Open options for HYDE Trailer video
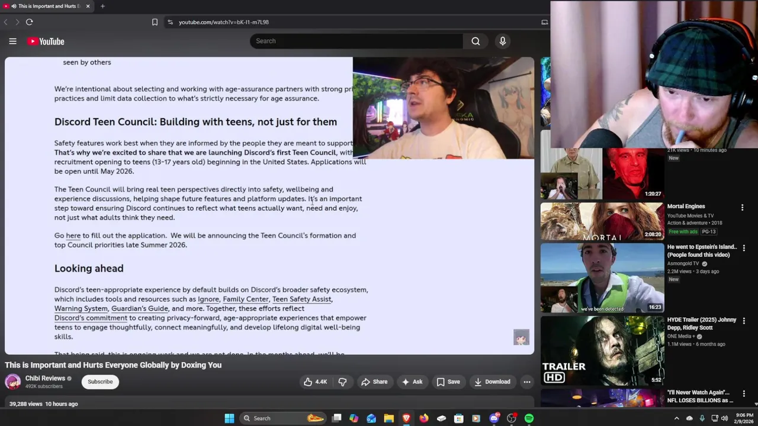This screenshot has width=758, height=426. pyautogui.click(x=744, y=320)
